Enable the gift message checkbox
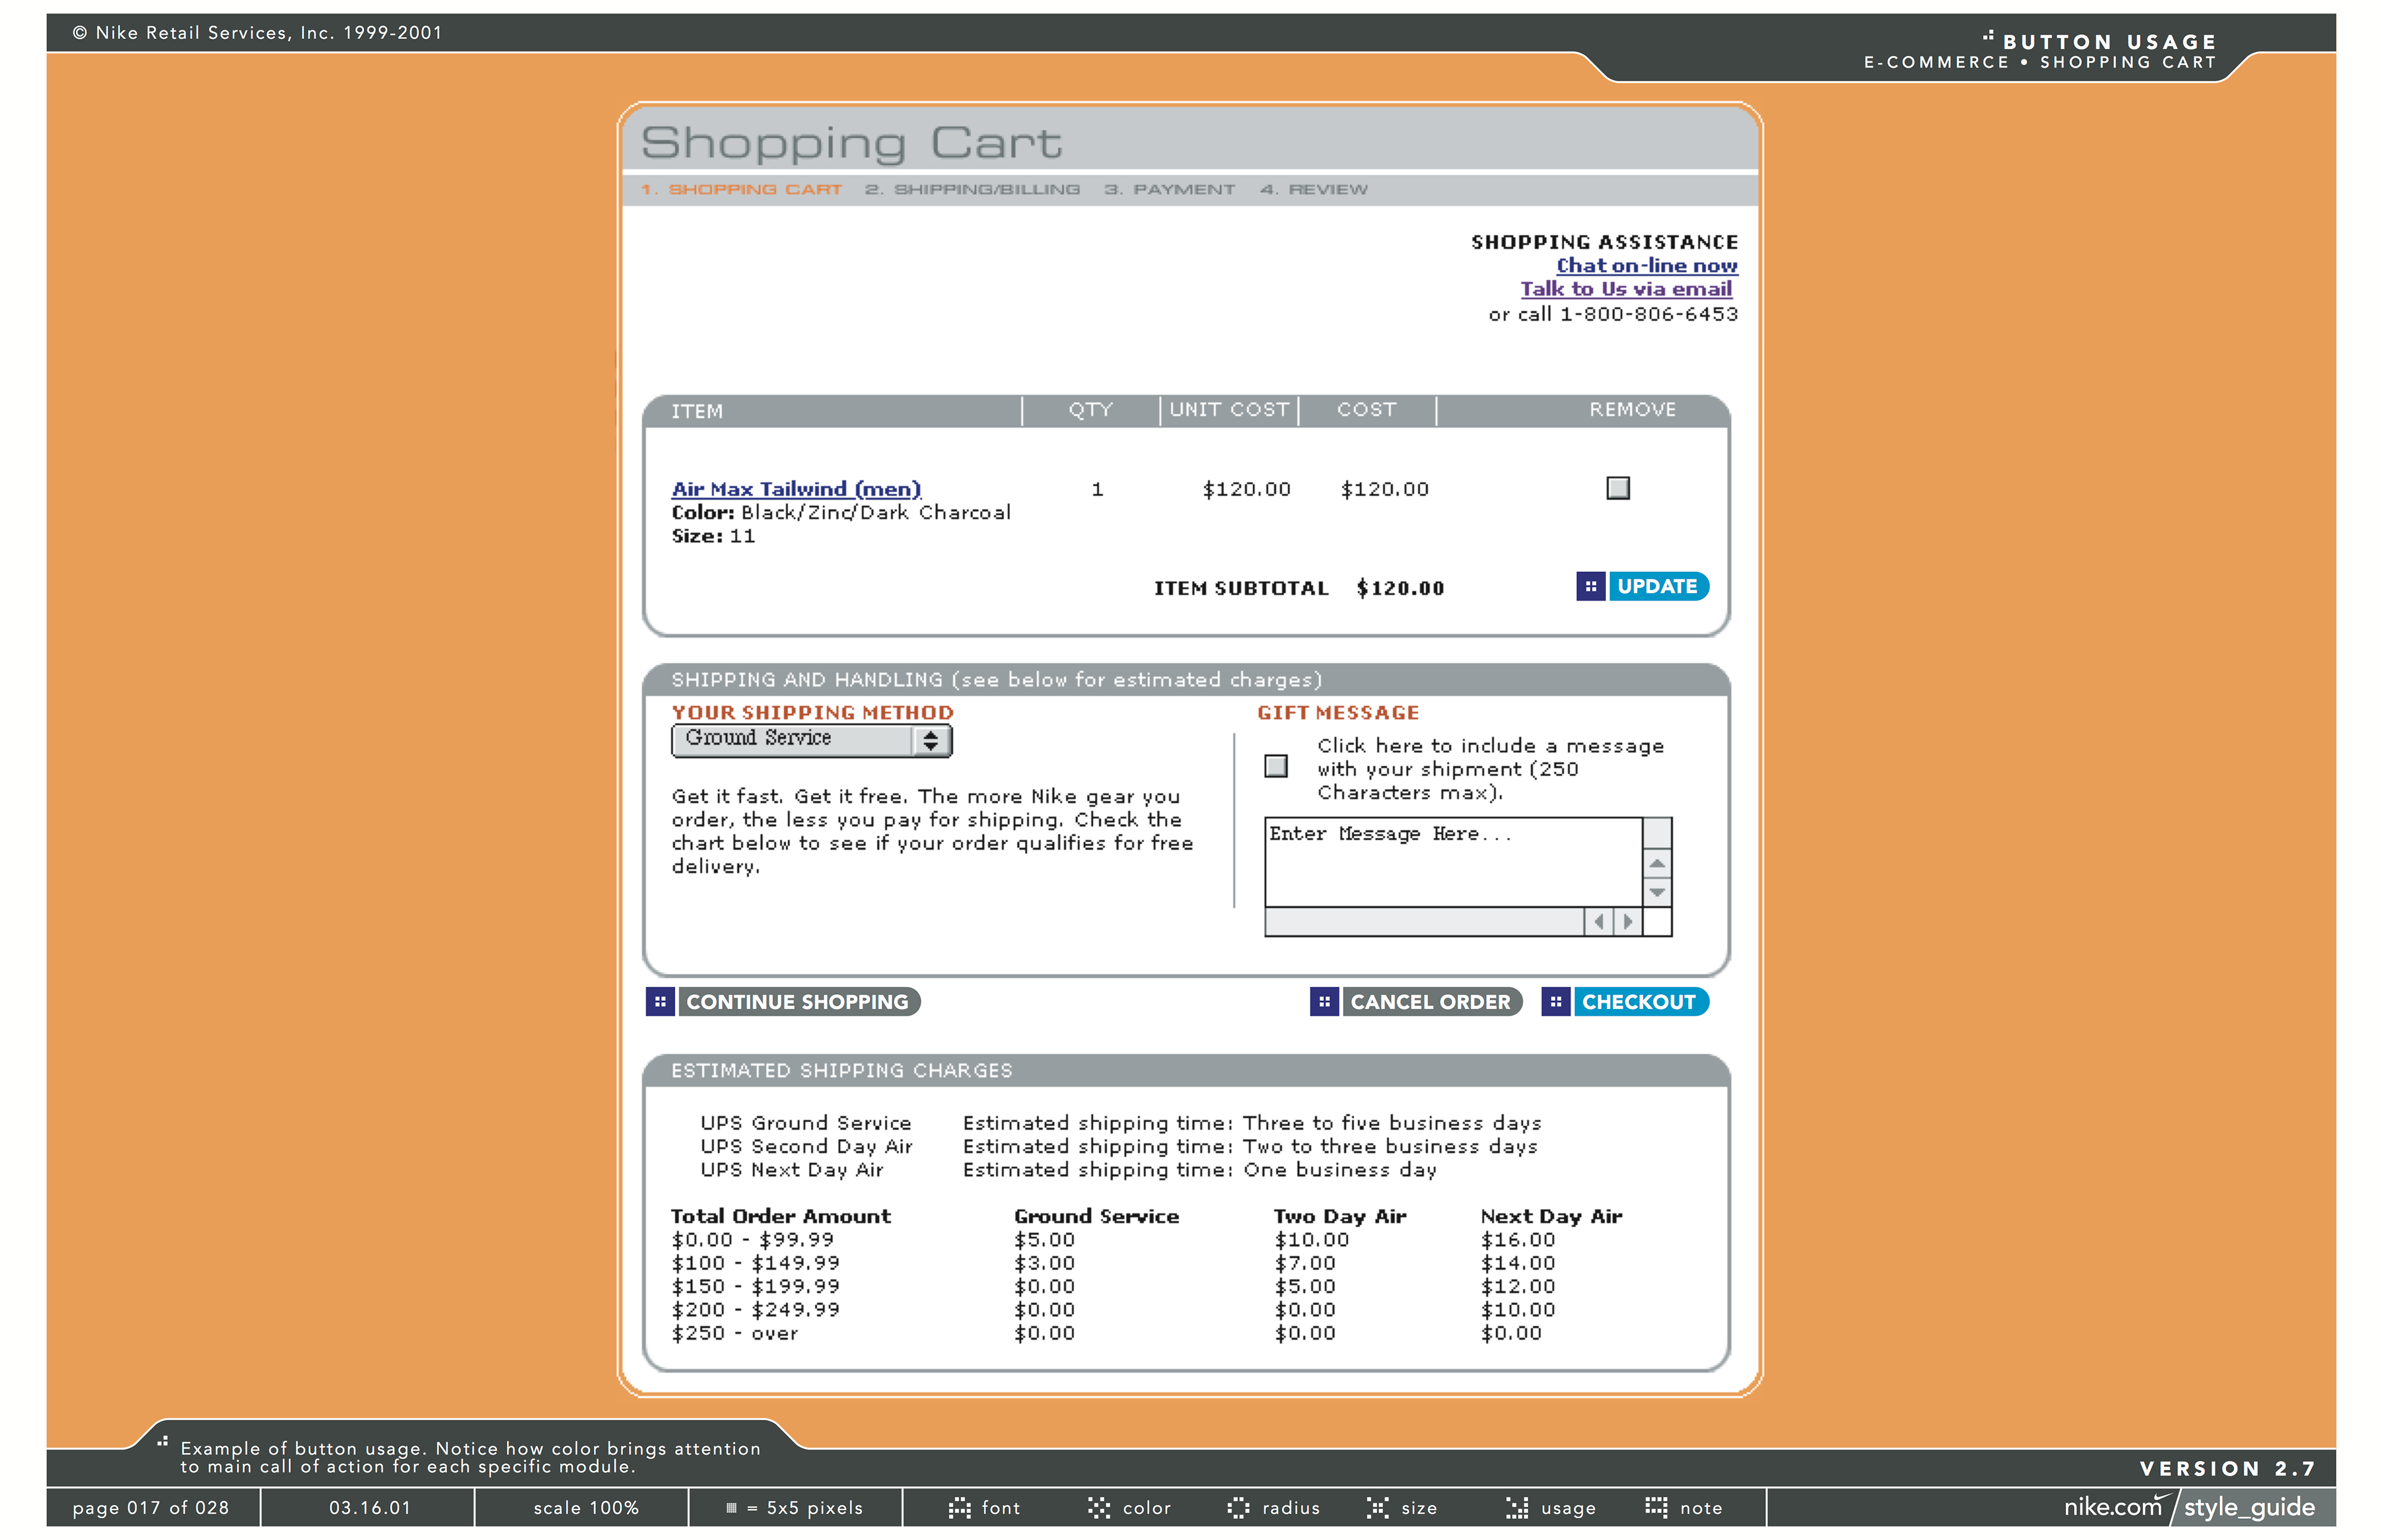 coord(1275,766)
